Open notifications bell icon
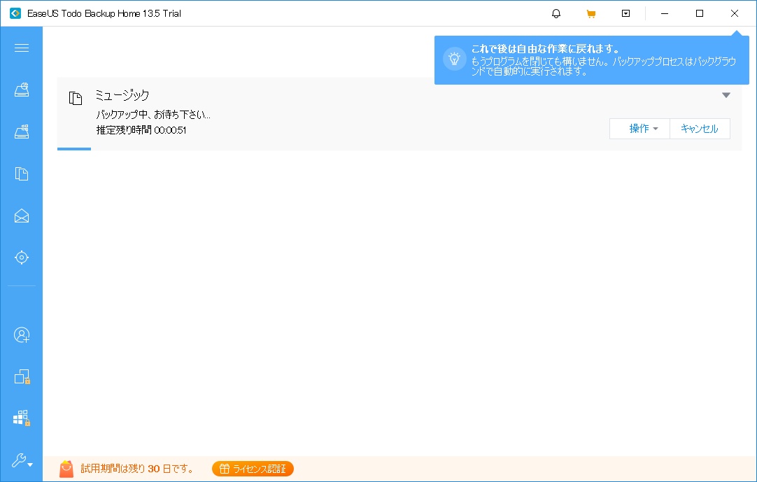The image size is (757, 482). click(x=556, y=13)
